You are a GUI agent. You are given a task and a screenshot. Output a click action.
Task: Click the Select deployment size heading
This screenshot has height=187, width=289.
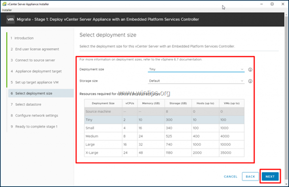108,35
